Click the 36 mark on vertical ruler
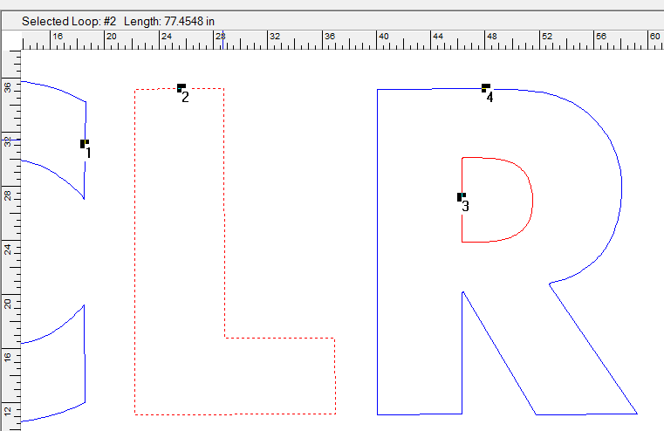This screenshot has width=664, height=431. click(x=9, y=87)
